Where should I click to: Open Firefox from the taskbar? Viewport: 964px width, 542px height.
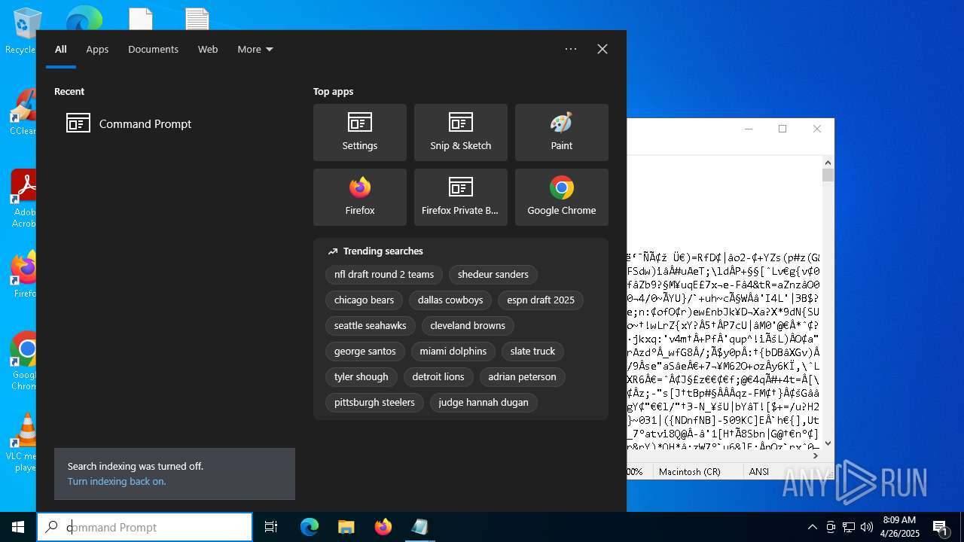tap(383, 527)
